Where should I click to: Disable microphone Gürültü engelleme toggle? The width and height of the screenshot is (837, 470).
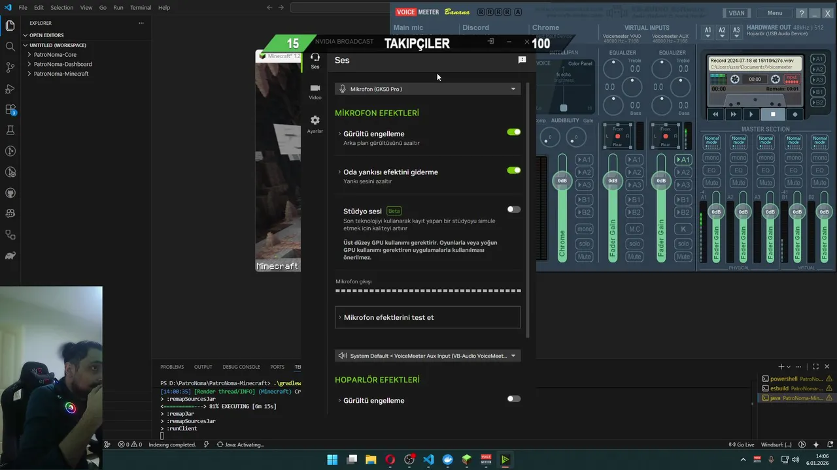514,132
